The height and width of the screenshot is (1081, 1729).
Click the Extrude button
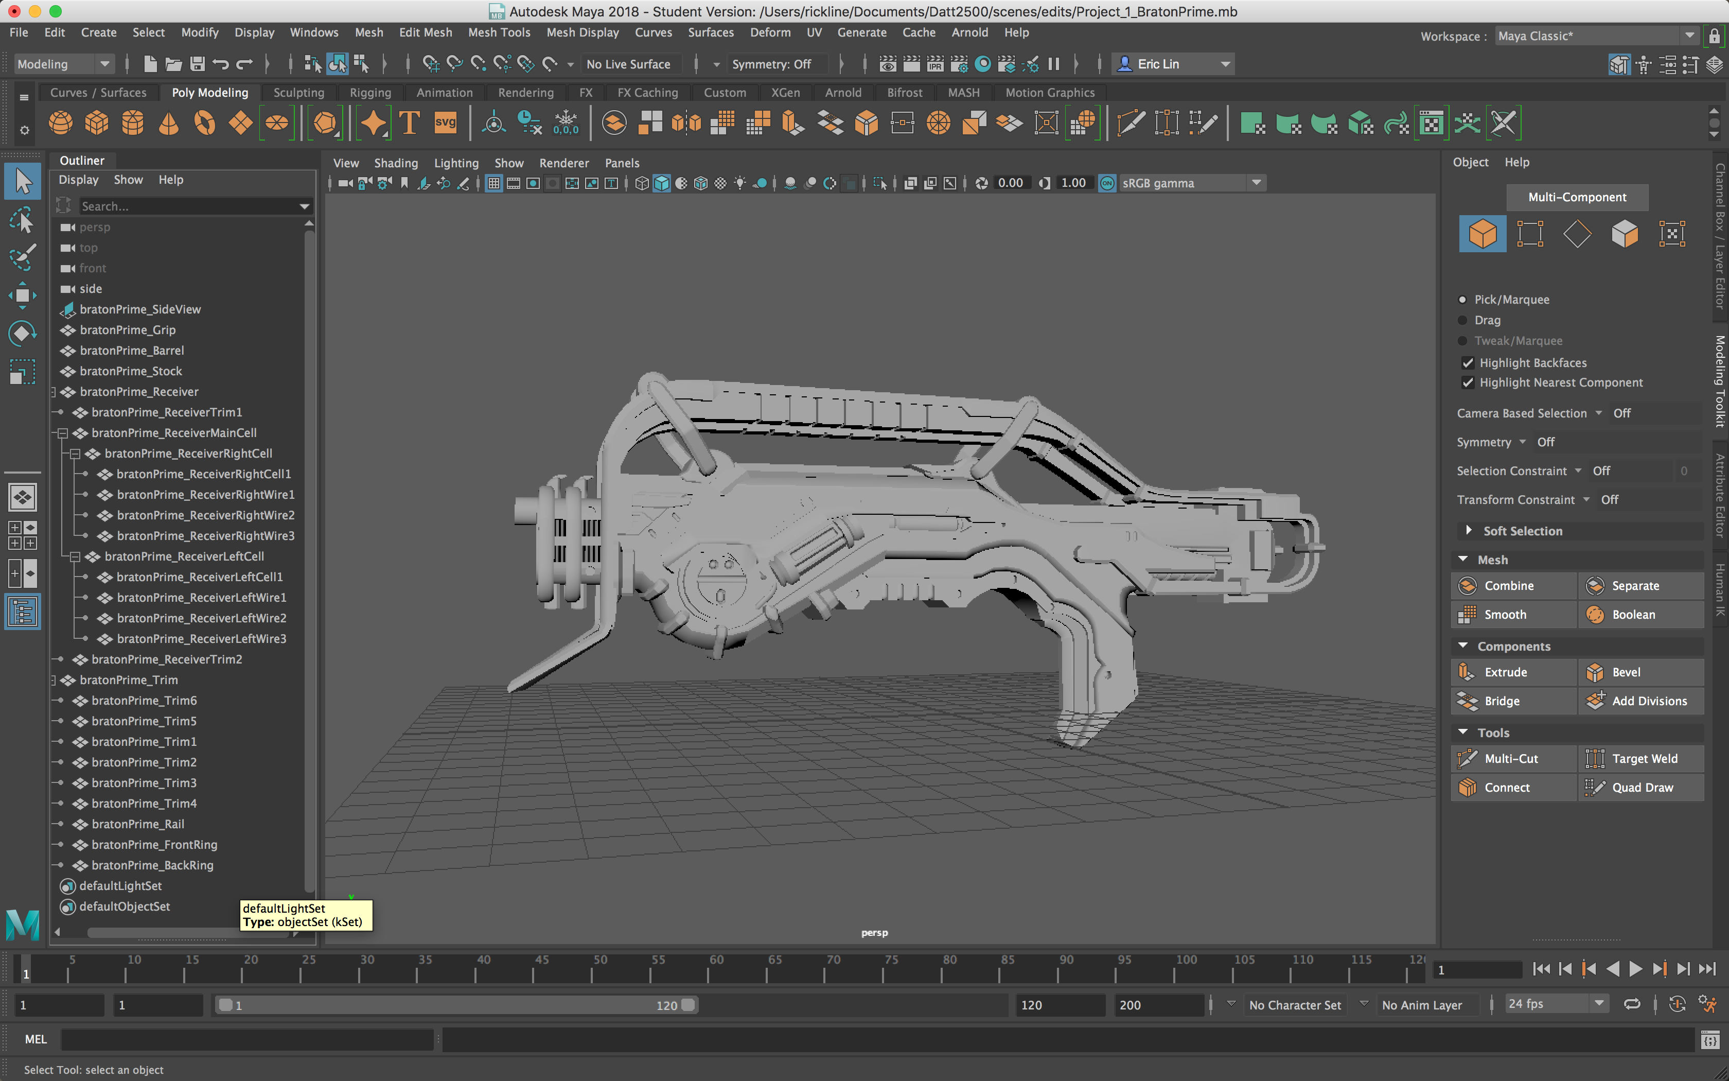[x=1505, y=672]
